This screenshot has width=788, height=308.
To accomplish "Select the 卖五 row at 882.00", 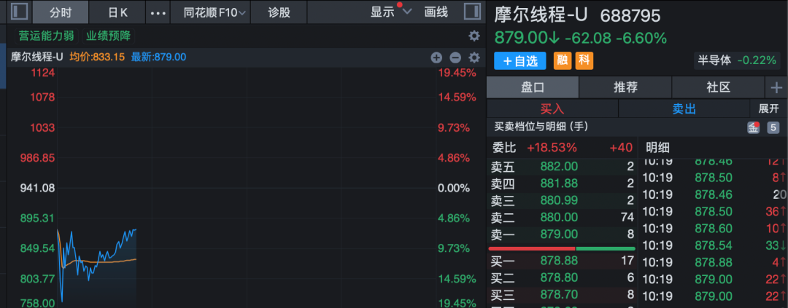I will click(562, 166).
